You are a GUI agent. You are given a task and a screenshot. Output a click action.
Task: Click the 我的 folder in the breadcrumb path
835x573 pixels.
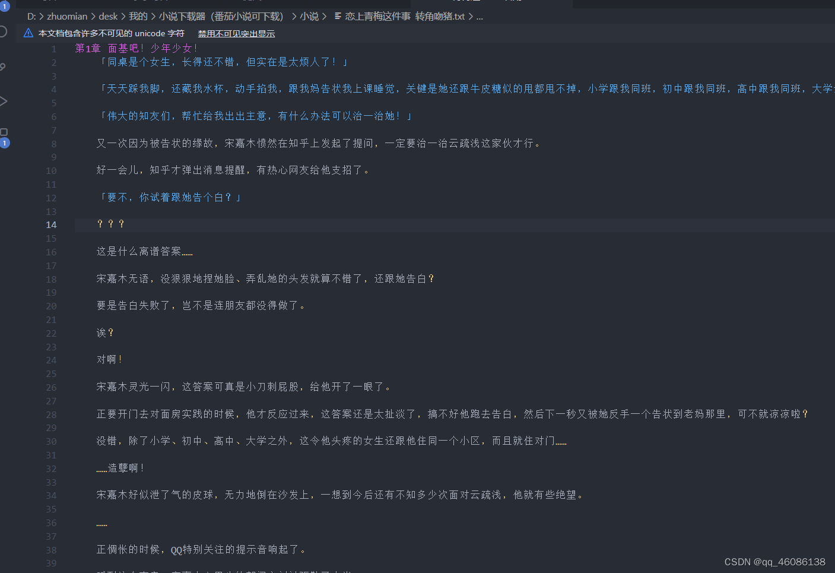click(138, 17)
